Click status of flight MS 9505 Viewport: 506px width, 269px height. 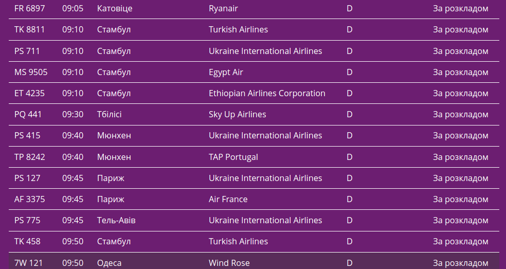[460, 72]
